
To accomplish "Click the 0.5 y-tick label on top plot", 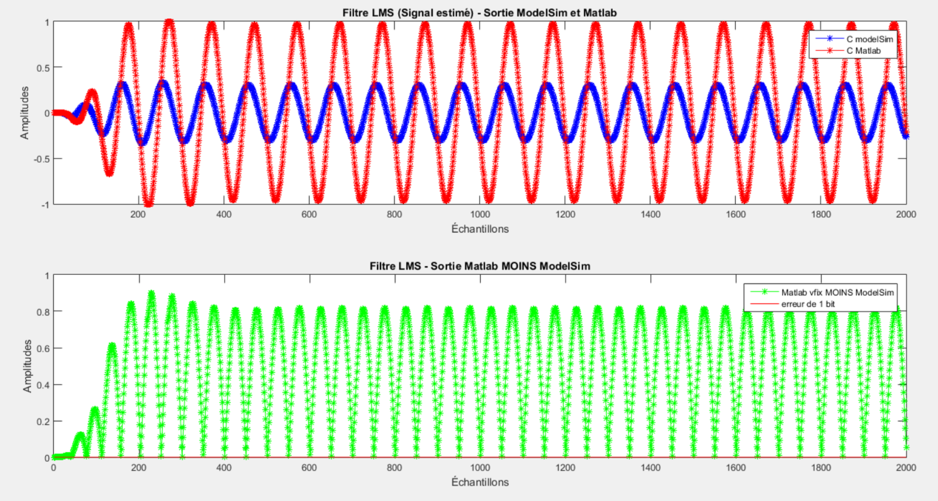I will click(x=43, y=68).
